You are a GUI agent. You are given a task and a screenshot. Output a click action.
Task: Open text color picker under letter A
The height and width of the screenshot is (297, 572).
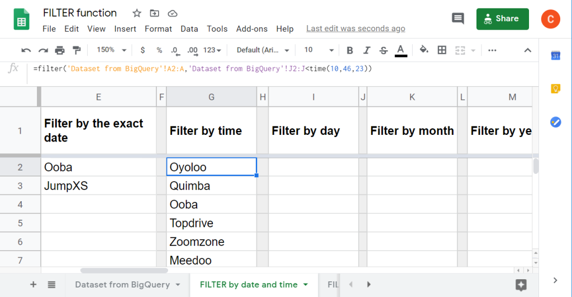(x=401, y=50)
